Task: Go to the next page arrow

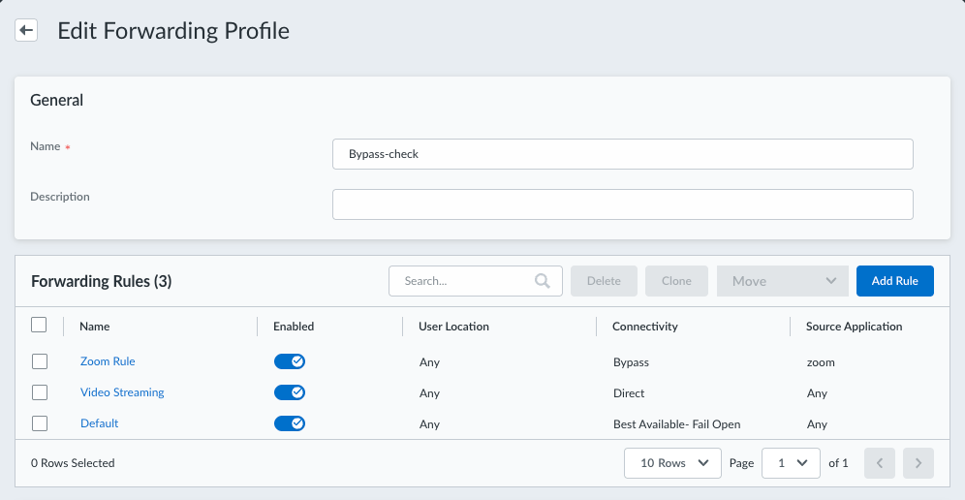Action: (918, 463)
